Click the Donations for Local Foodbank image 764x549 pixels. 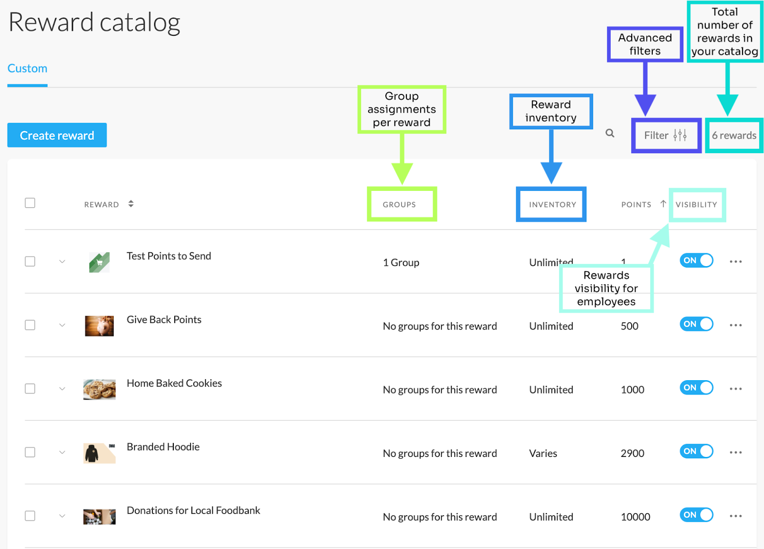pos(99,517)
